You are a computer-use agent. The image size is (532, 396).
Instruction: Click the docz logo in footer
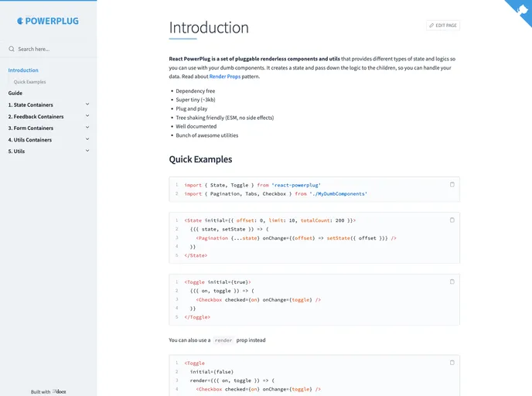pos(59,391)
